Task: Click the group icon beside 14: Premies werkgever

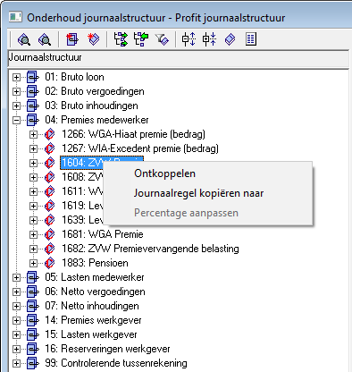Action: [32, 320]
